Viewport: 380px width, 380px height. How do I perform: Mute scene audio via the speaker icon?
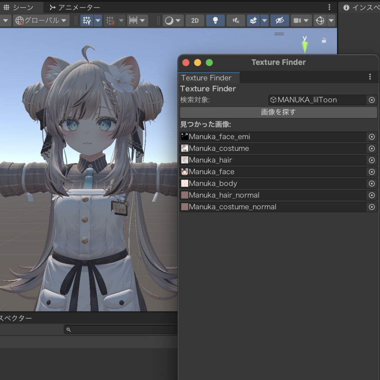coord(236,20)
